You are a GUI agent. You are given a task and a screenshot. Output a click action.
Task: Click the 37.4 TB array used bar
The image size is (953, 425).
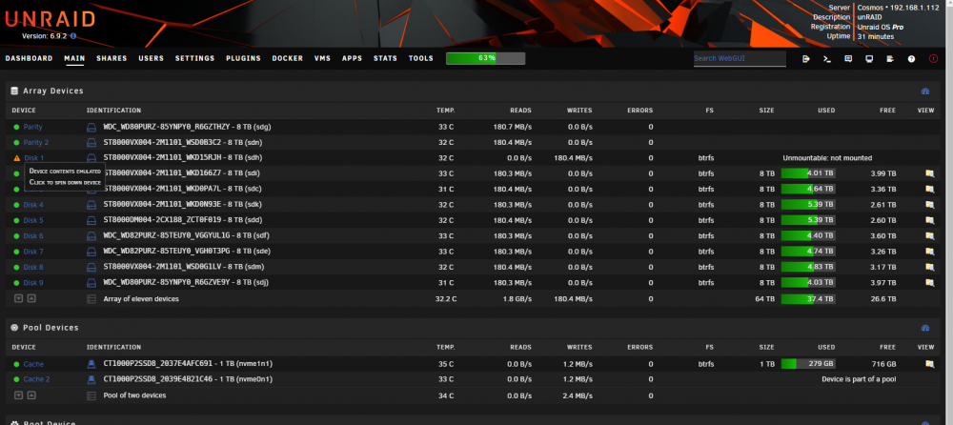click(808, 298)
